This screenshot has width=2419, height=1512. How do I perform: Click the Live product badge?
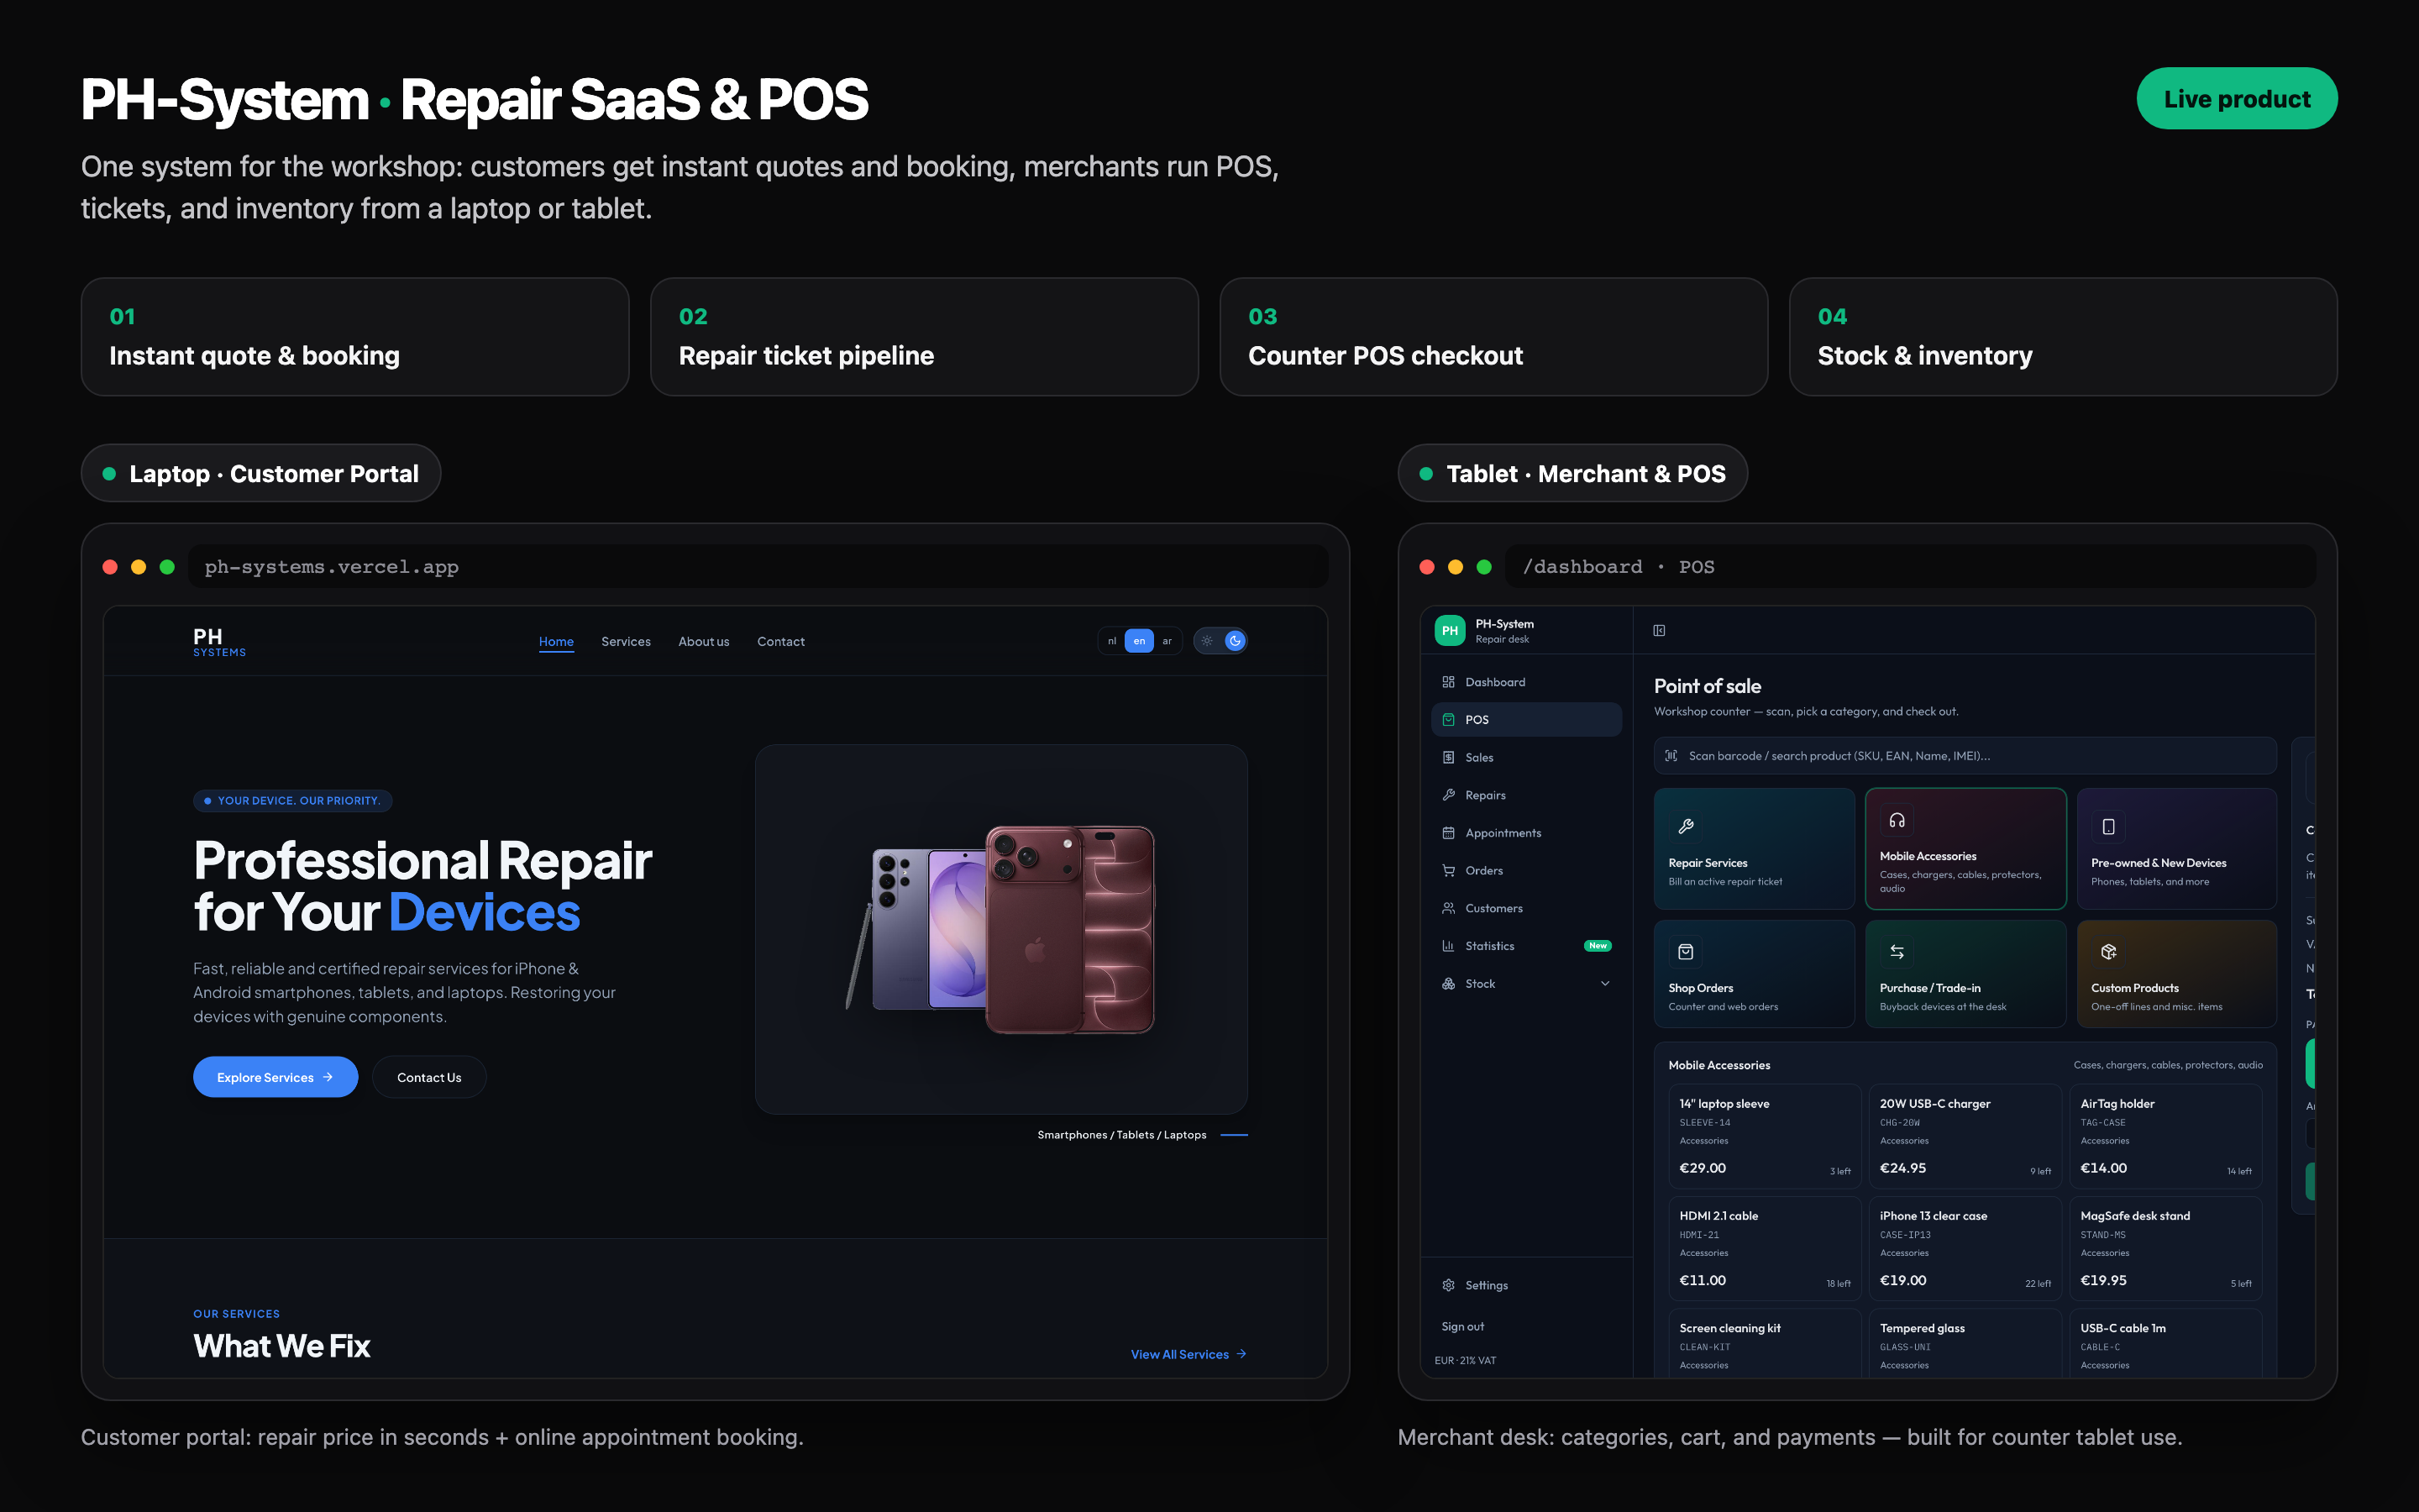coord(2237,99)
